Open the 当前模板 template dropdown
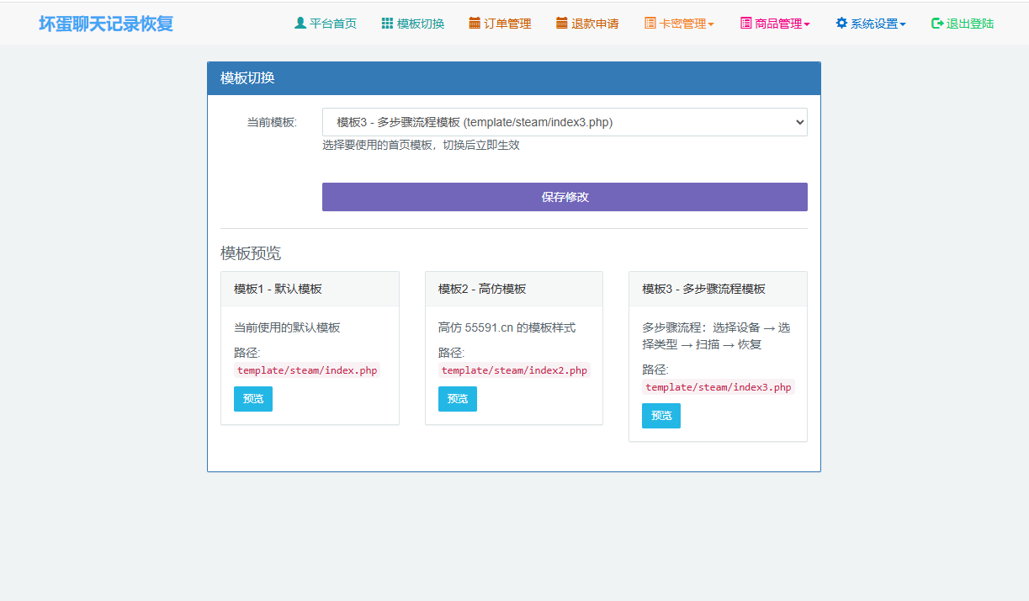 [565, 122]
